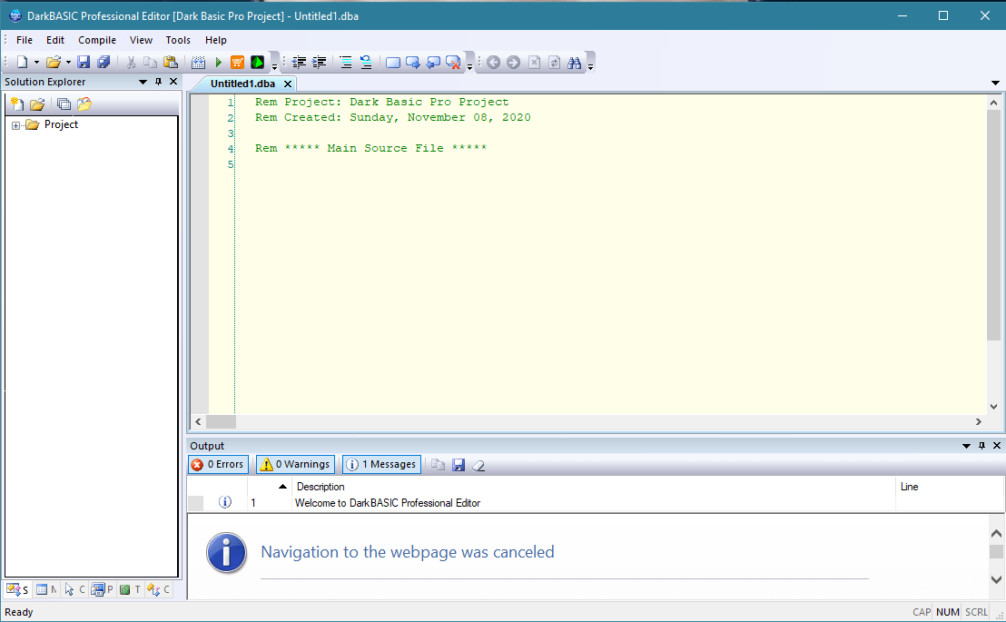This screenshot has width=1006, height=622.
Task: Clear the output with the eraser icon
Action: tap(478, 465)
